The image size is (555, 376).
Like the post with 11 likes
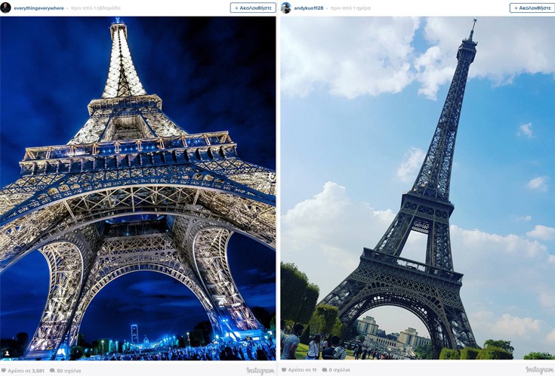tap(283, 370)
